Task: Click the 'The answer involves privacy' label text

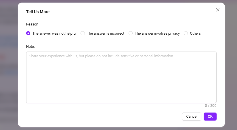Action: tap(157, 34)
